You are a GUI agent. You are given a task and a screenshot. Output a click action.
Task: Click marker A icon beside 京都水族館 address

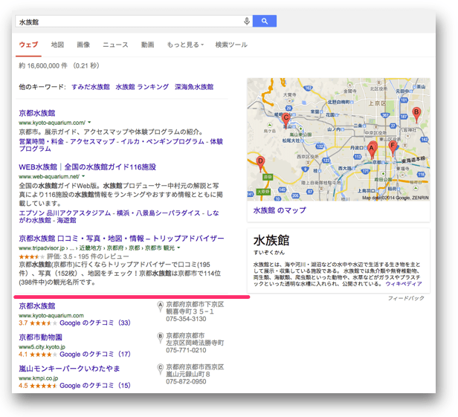coord(160,306)
